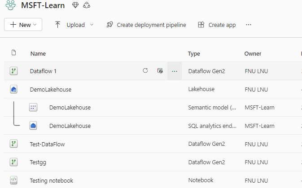Click the Testing notebook icon
The image size is (302, 188).
pyautogui.click(x=13, y=180)
